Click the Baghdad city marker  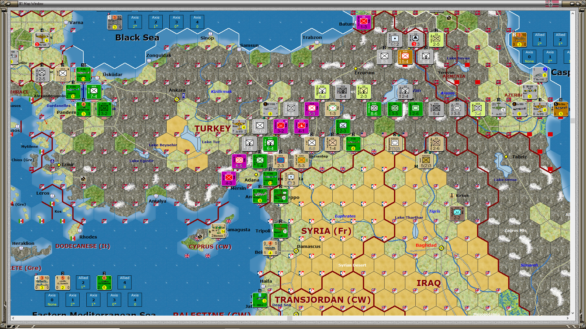coord(441,248)
